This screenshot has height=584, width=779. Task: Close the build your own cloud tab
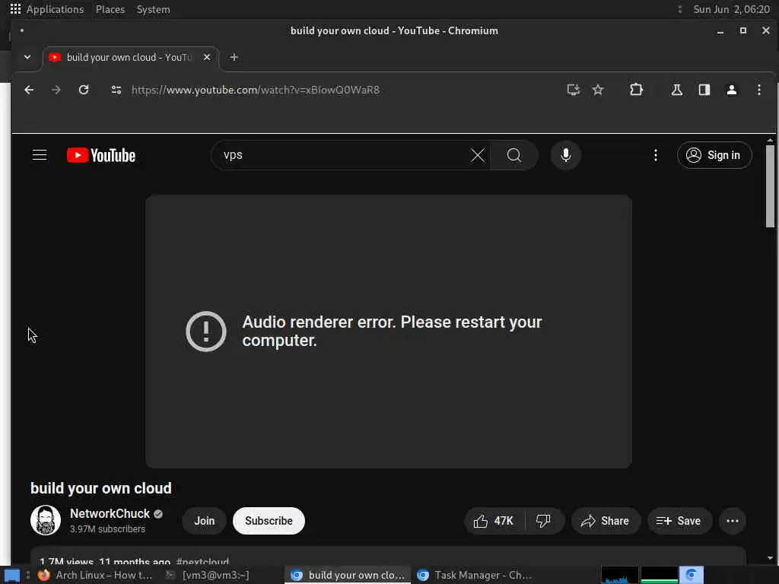click(207, 57)
